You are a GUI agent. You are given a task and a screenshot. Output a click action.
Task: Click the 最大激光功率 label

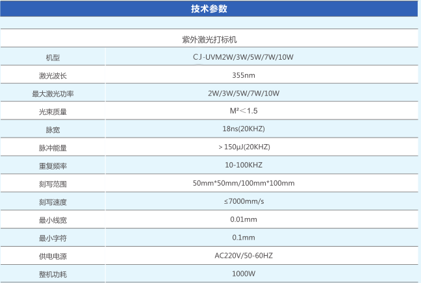[53, 93]
